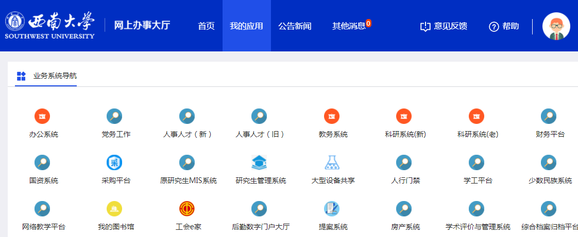Click the user avatar picture
Image resolution: width=578 pixels, height=237 pixels.
(556, 26)
